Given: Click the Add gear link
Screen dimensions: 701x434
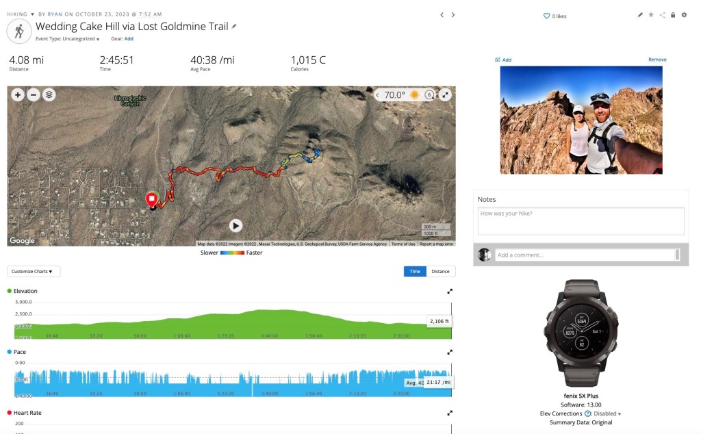Looking at the screenshot, I should (129, 39).
